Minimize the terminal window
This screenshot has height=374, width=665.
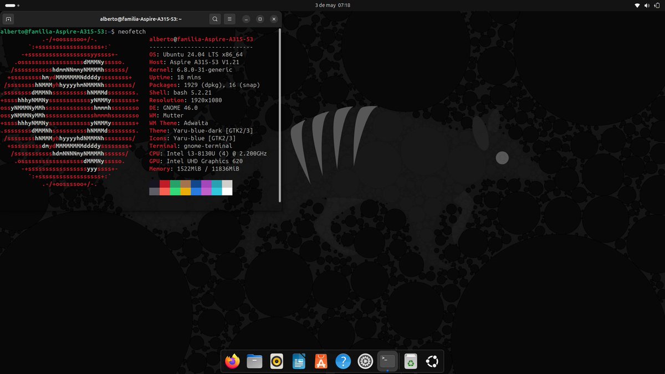245,19
